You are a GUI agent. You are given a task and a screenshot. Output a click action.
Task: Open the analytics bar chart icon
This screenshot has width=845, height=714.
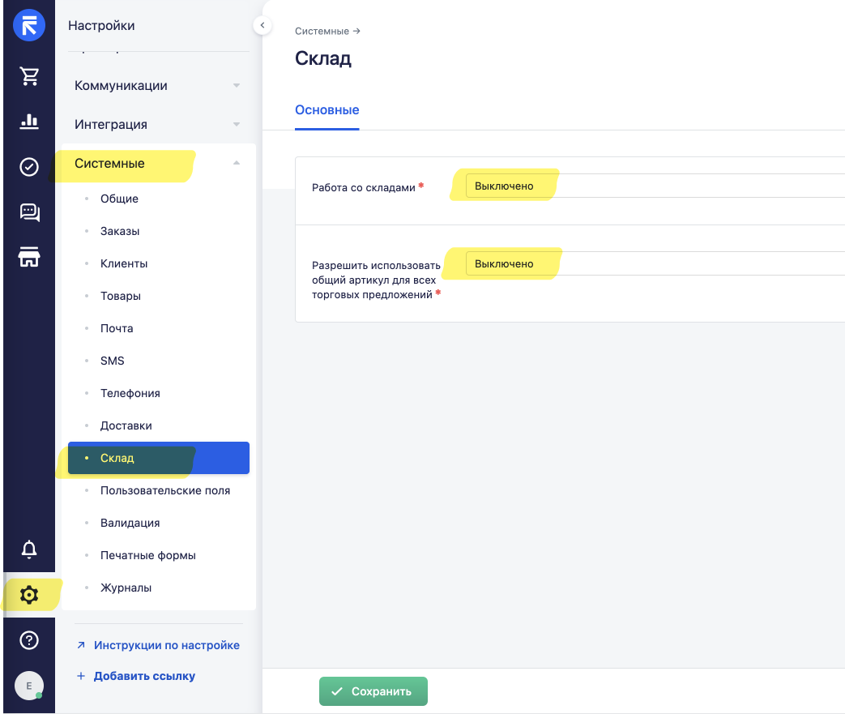click(29, 122)
